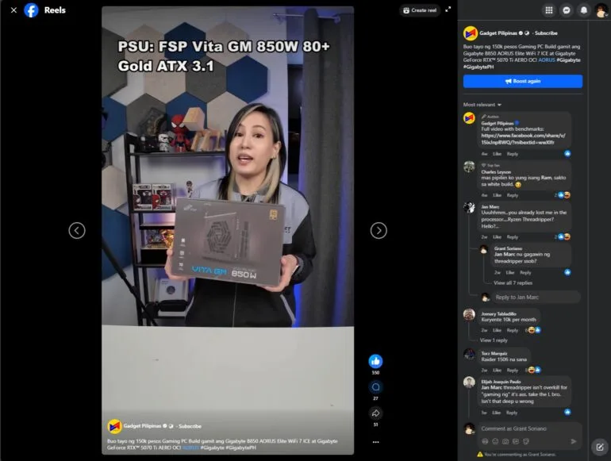This screenshot has height=461, width=611.
Task: Expand View all 7 replies
Action: tap(513, 283)
